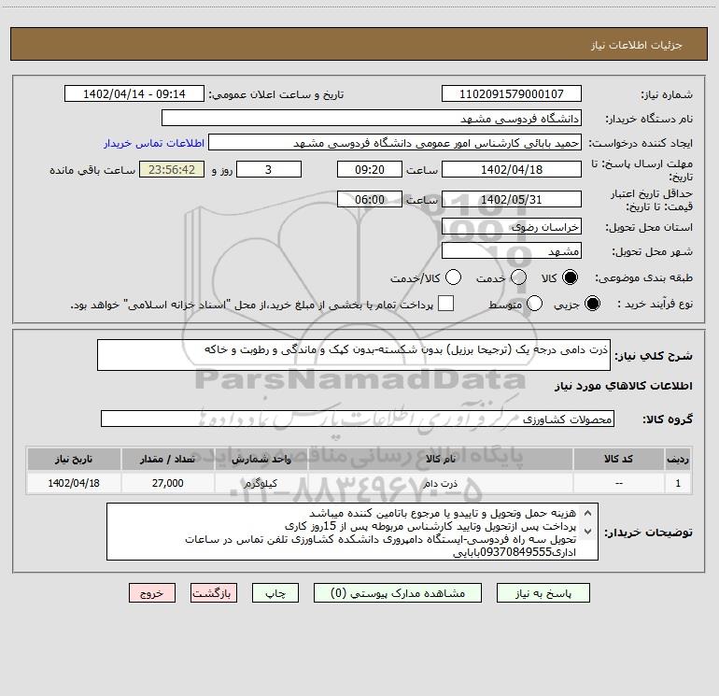719x696 pixels.
Task: Click the چاپ print button
Action: 275,593
